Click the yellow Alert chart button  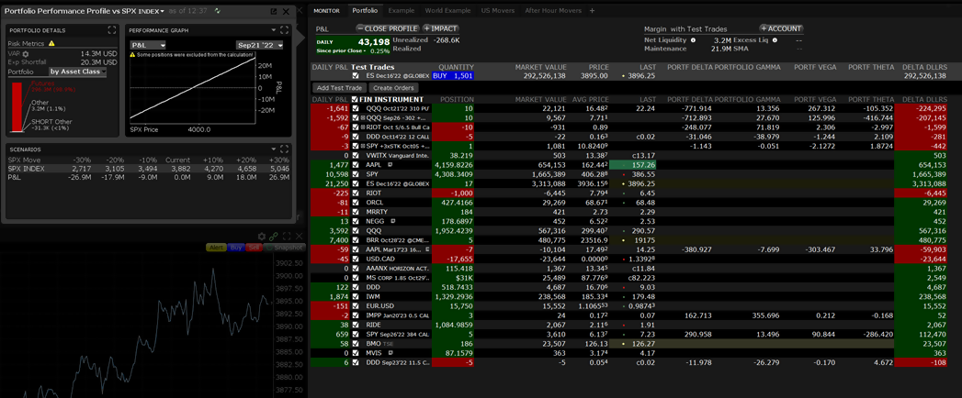pos(216,248)
